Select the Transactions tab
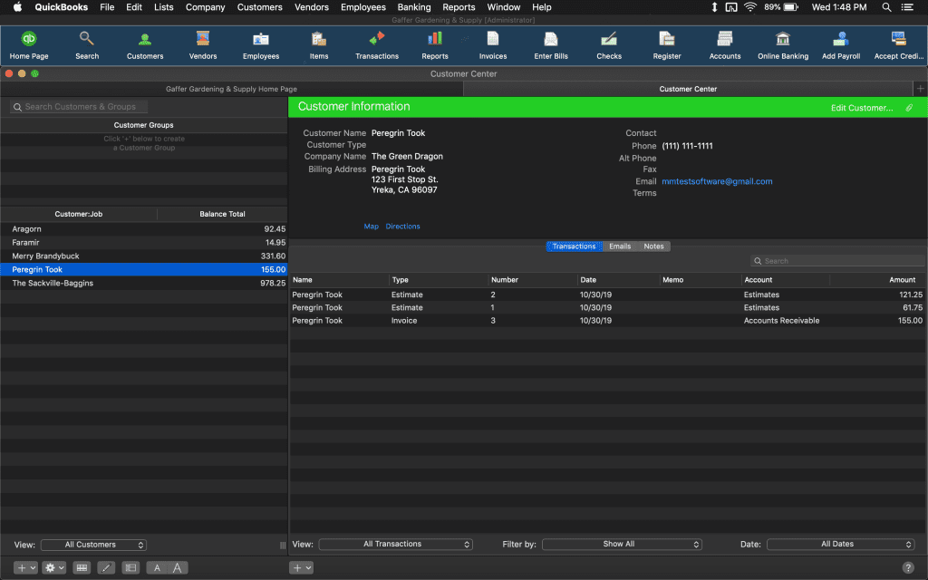The width and height of the screenshot is (928, 580). click(x=574, y=246)
